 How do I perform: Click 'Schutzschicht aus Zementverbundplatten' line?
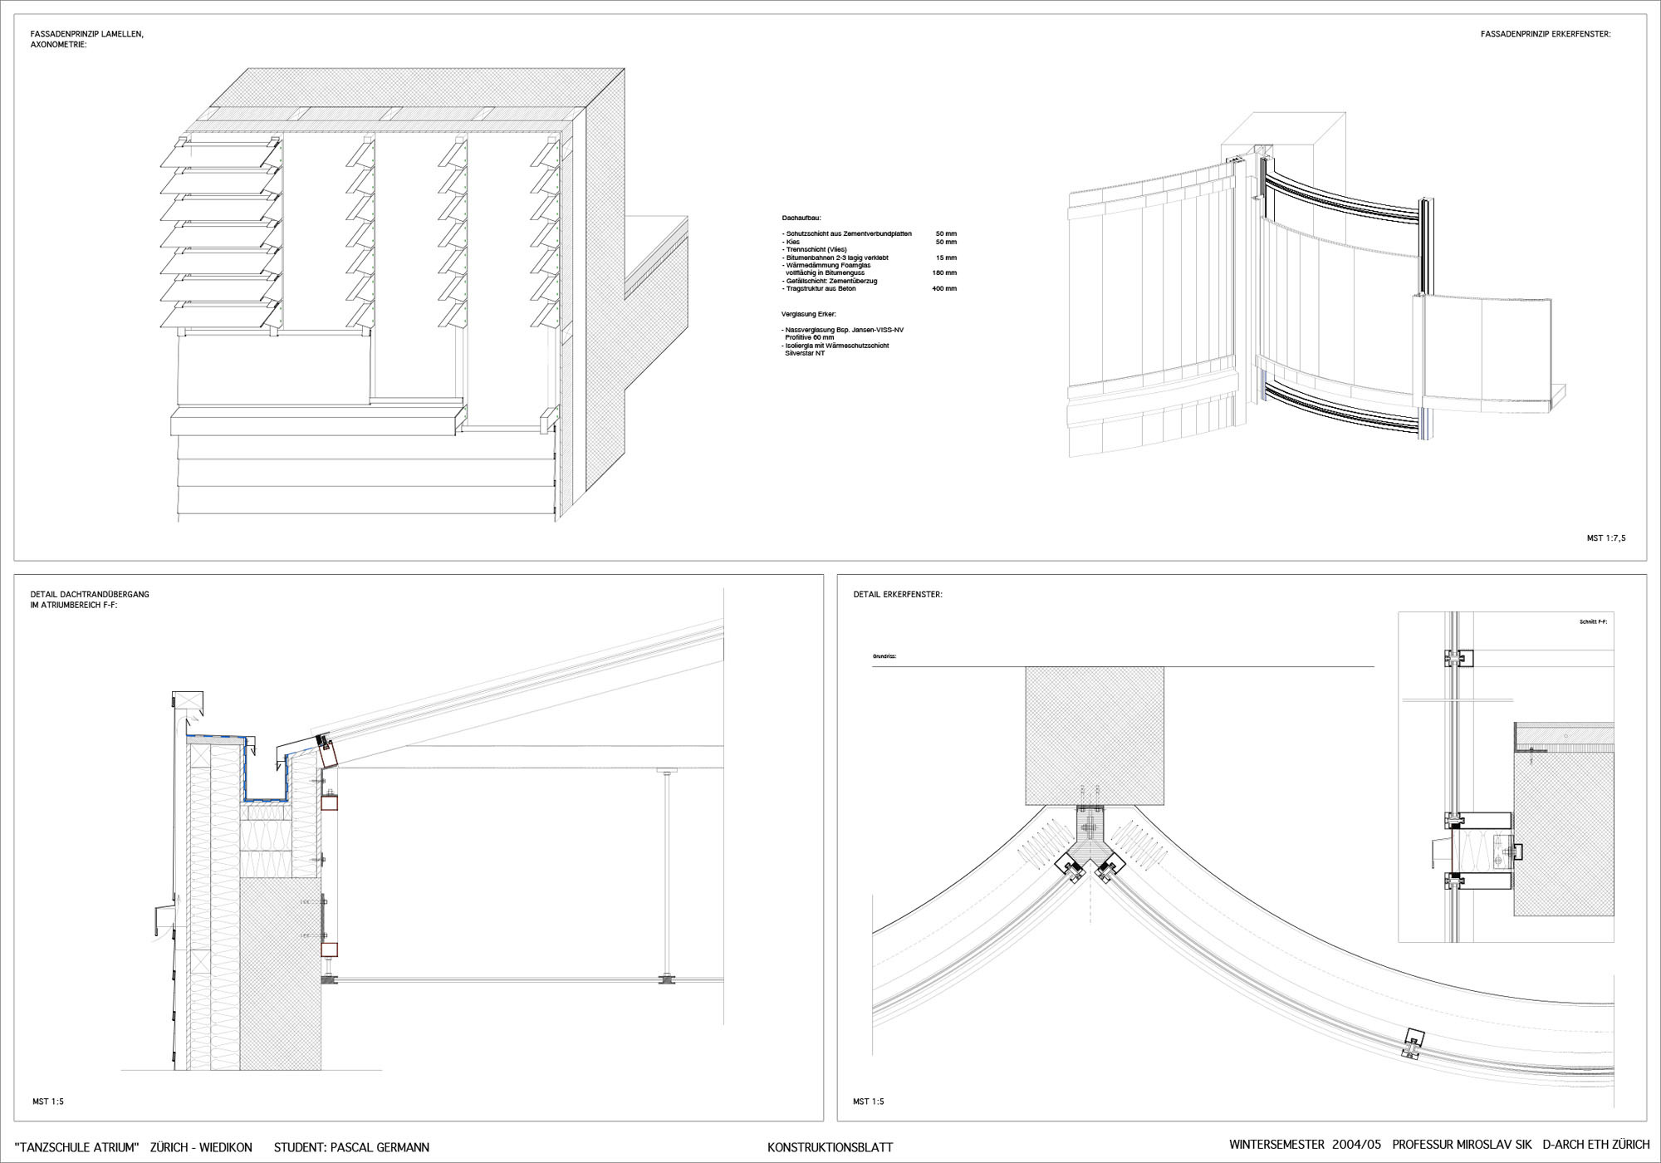[846, 233]
